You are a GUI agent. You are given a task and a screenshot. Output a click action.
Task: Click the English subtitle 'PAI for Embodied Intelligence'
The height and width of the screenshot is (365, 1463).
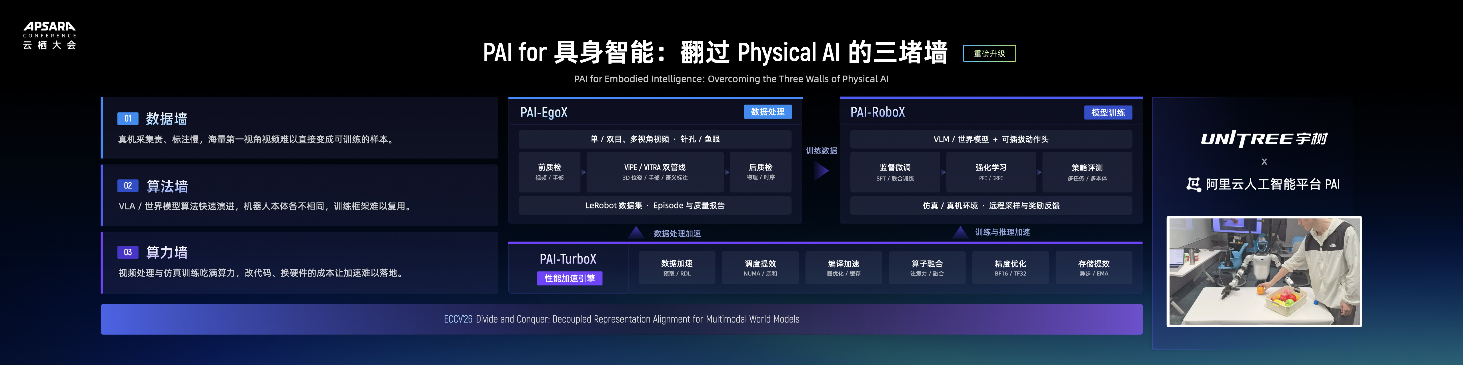(731, 79)
